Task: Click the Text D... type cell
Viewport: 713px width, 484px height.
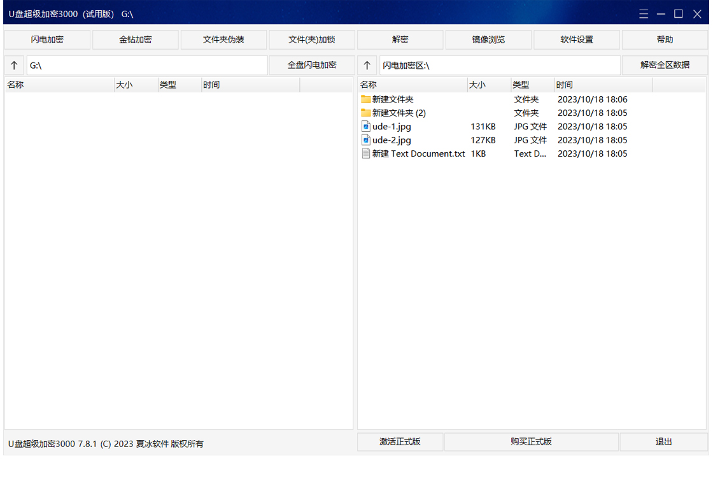Action: [530, 153]
